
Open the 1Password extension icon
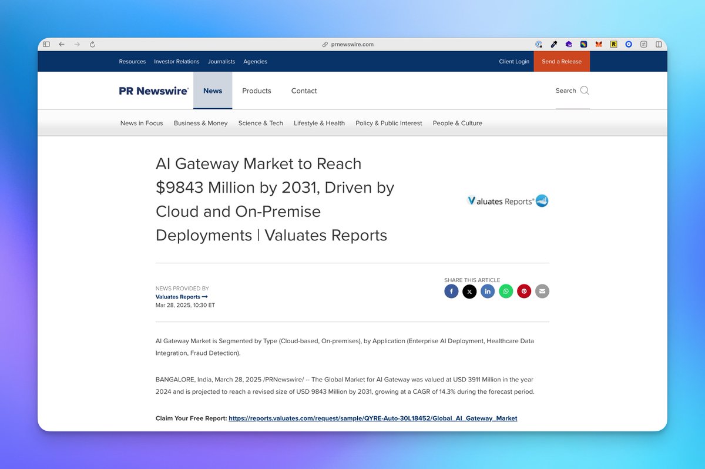click(539, 44)
